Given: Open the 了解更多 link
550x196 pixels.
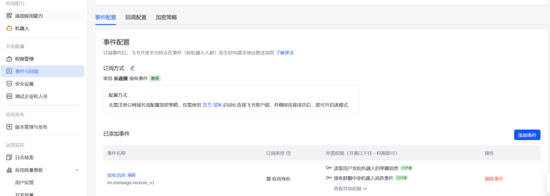Looking at the screenshot, I should [285, 53].
